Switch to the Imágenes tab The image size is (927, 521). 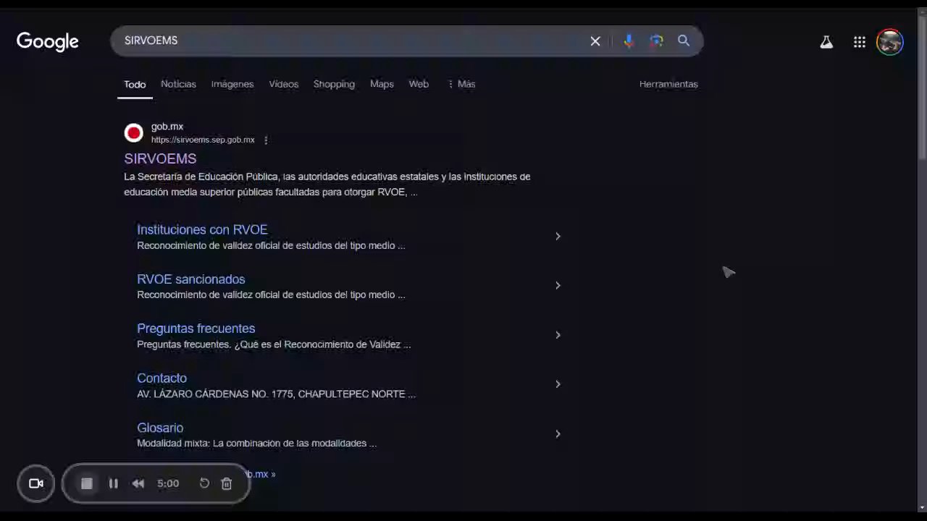(232, 84)
